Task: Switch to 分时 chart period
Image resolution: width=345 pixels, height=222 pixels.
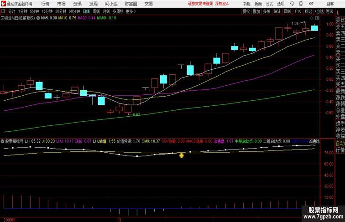Action: (x=12, y=11)
